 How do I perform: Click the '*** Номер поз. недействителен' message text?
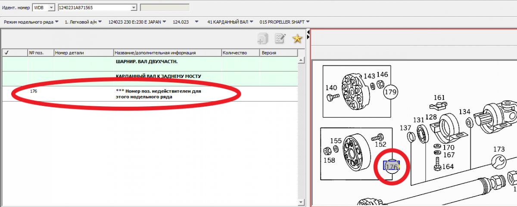click(159, 94)
